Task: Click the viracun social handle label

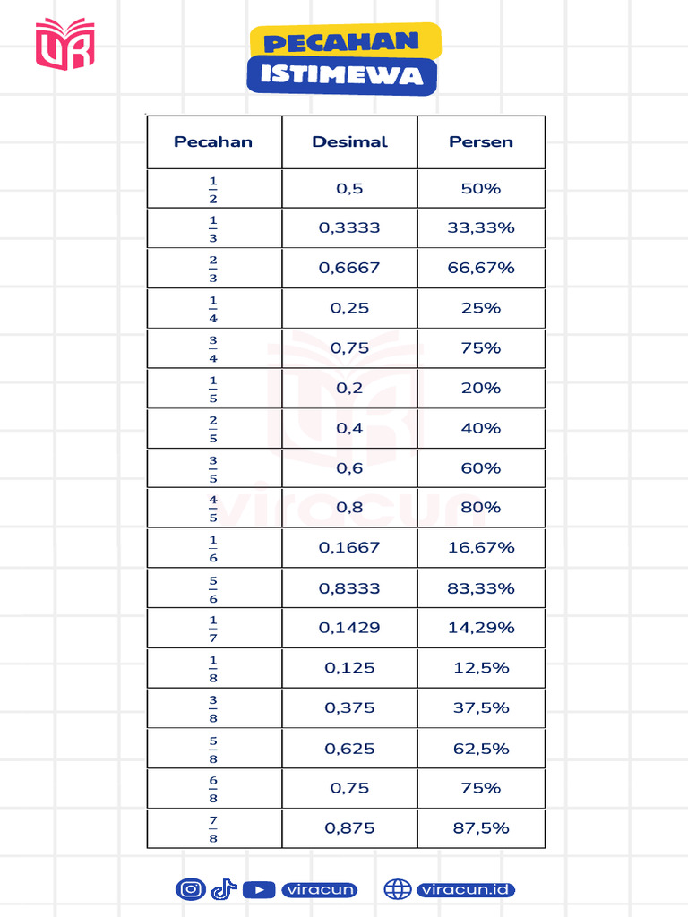Action: coord(319,889)
